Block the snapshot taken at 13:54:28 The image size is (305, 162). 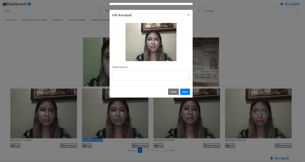[x=15, y=146]
